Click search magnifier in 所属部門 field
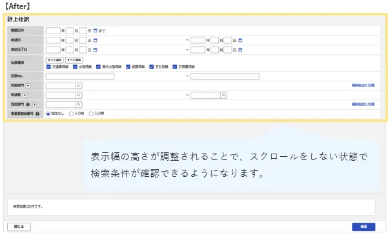 (79, 86)
